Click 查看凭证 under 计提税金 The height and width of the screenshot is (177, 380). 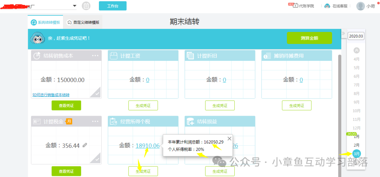(66, 171)
